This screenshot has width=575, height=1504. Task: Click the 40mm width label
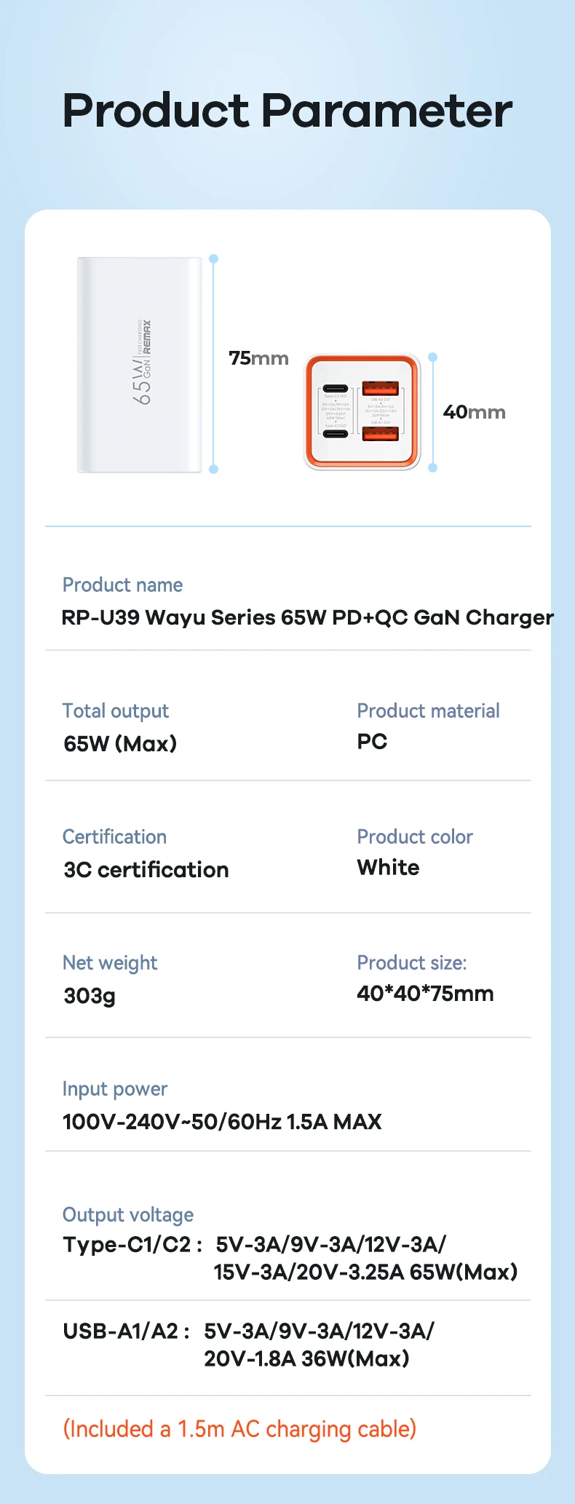pyautogui.click(x=474, y=412)
